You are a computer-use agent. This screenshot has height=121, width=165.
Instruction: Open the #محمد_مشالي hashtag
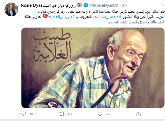point(107,17)
